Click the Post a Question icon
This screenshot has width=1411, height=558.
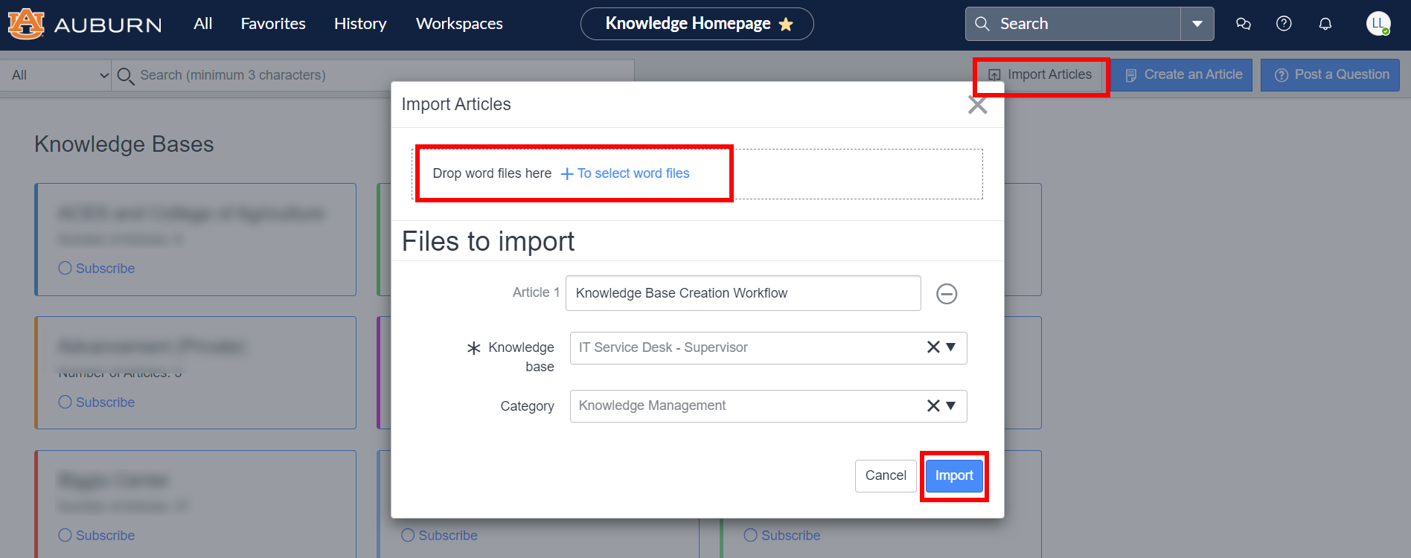[x=1282, y=75]
